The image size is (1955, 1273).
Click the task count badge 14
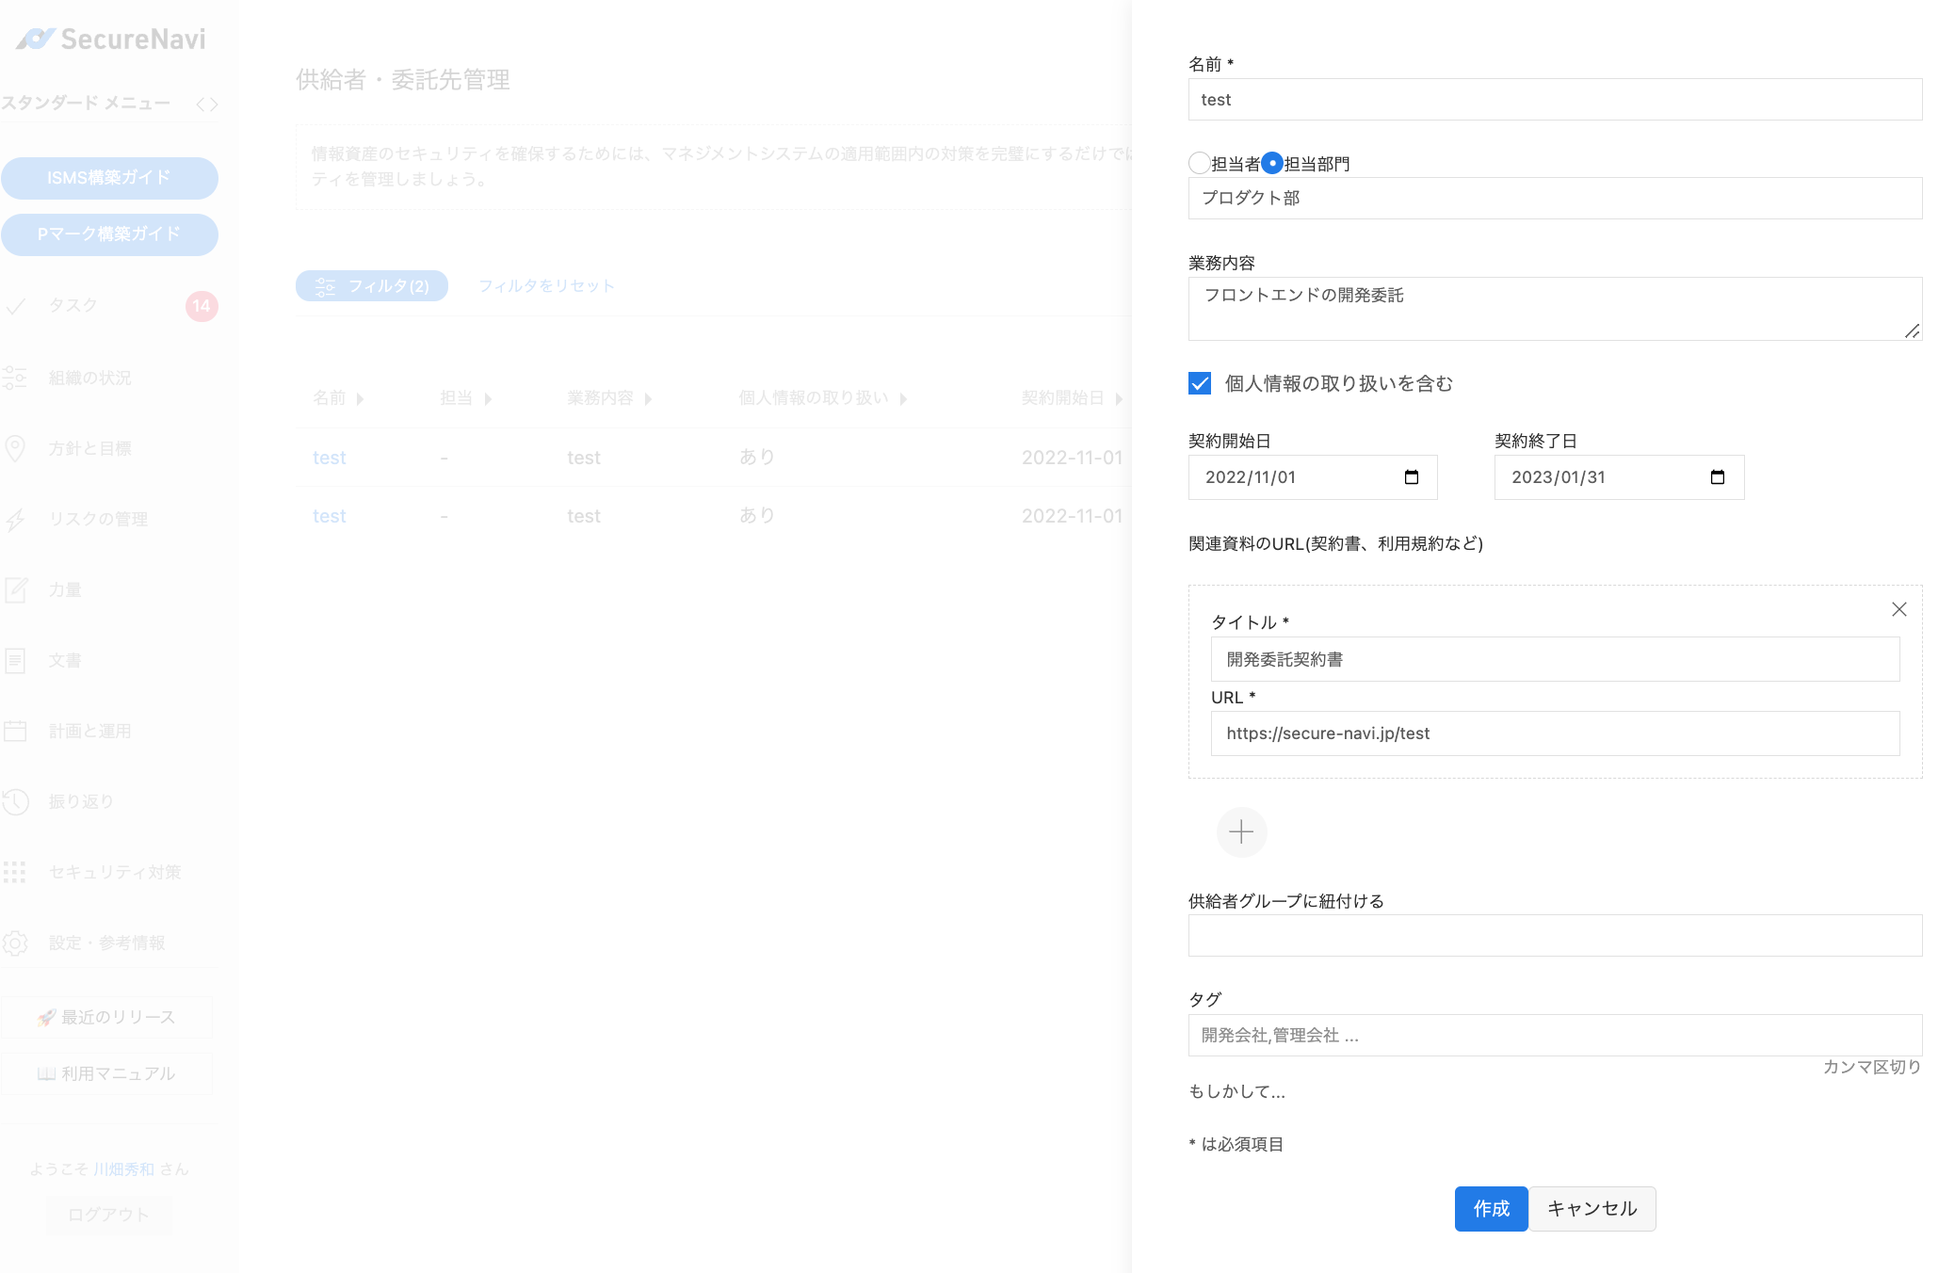202,306
